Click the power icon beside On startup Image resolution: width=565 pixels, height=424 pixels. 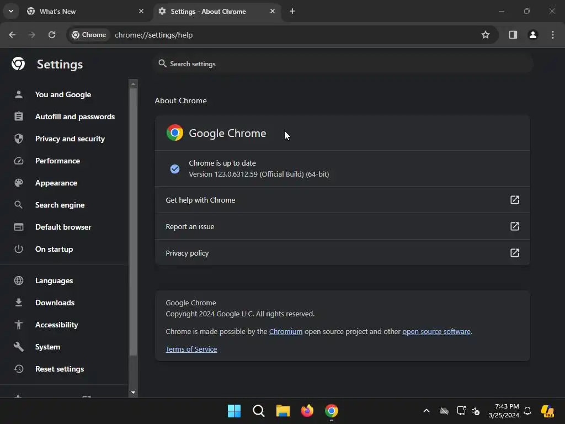pyautogui.click(x=19, y=249)
